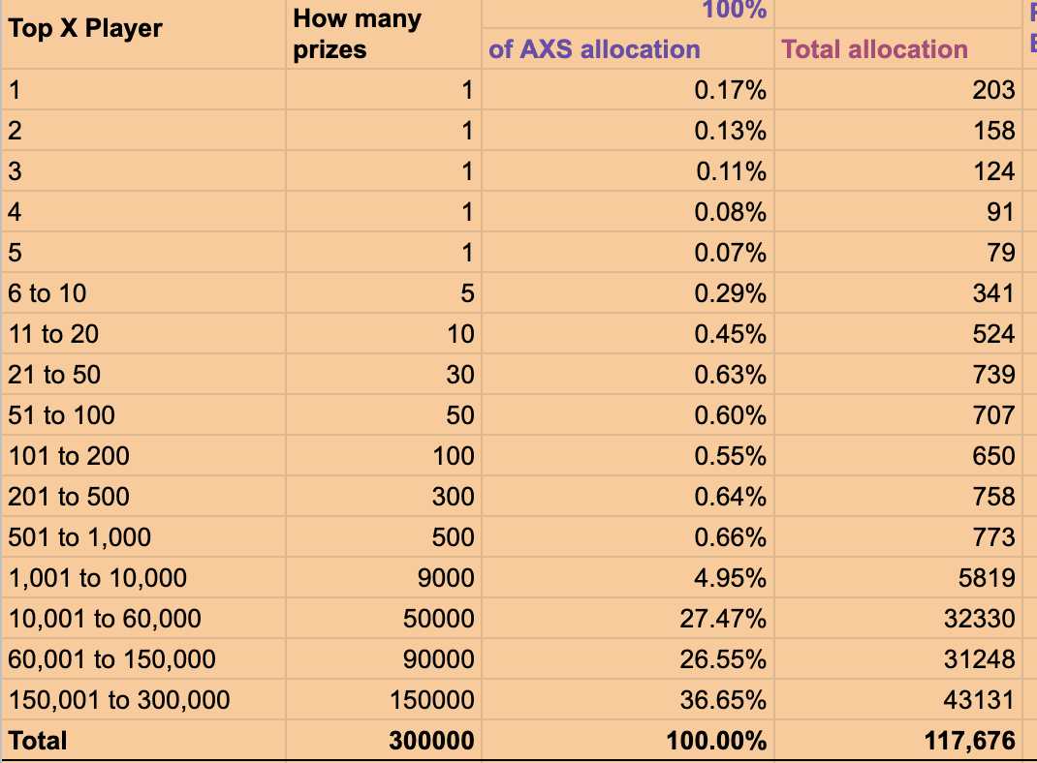The width and height of the screenshot is (1037, 763).
Task: Select the 36.65% allocation cell
Action: [628, 700]
